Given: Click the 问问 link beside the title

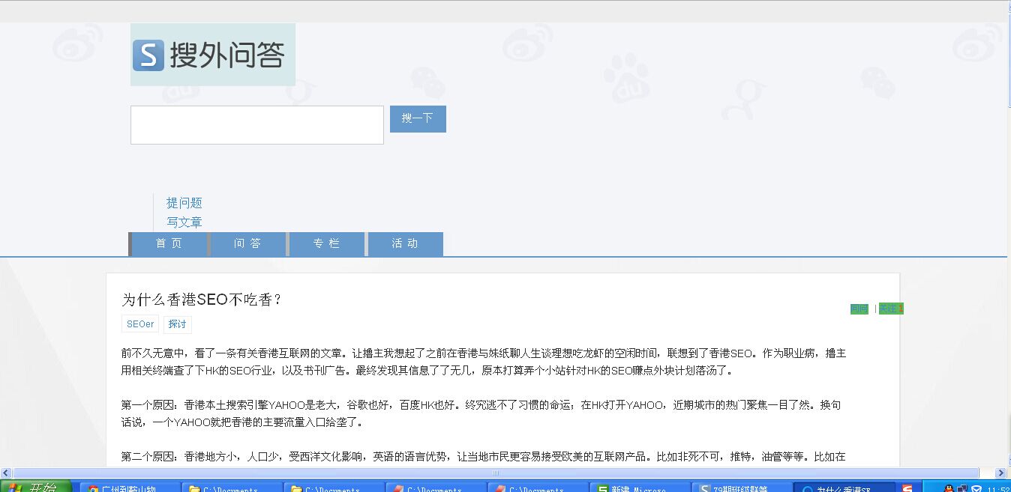Looking at the screenshot, I should [859, 309].
